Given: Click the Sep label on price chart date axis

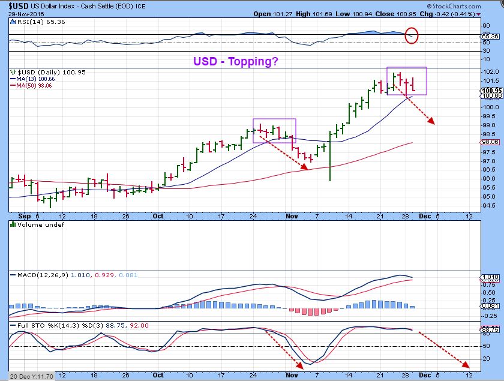Looking at the screenshot, I should coord(24,216).
